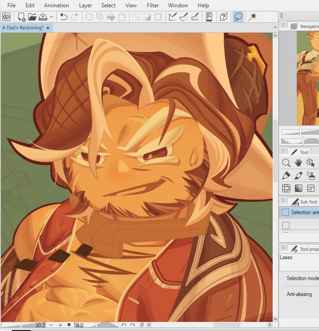319x331 pixels.
Task: Click the magic wand sparkle icon
Action: 252,17
